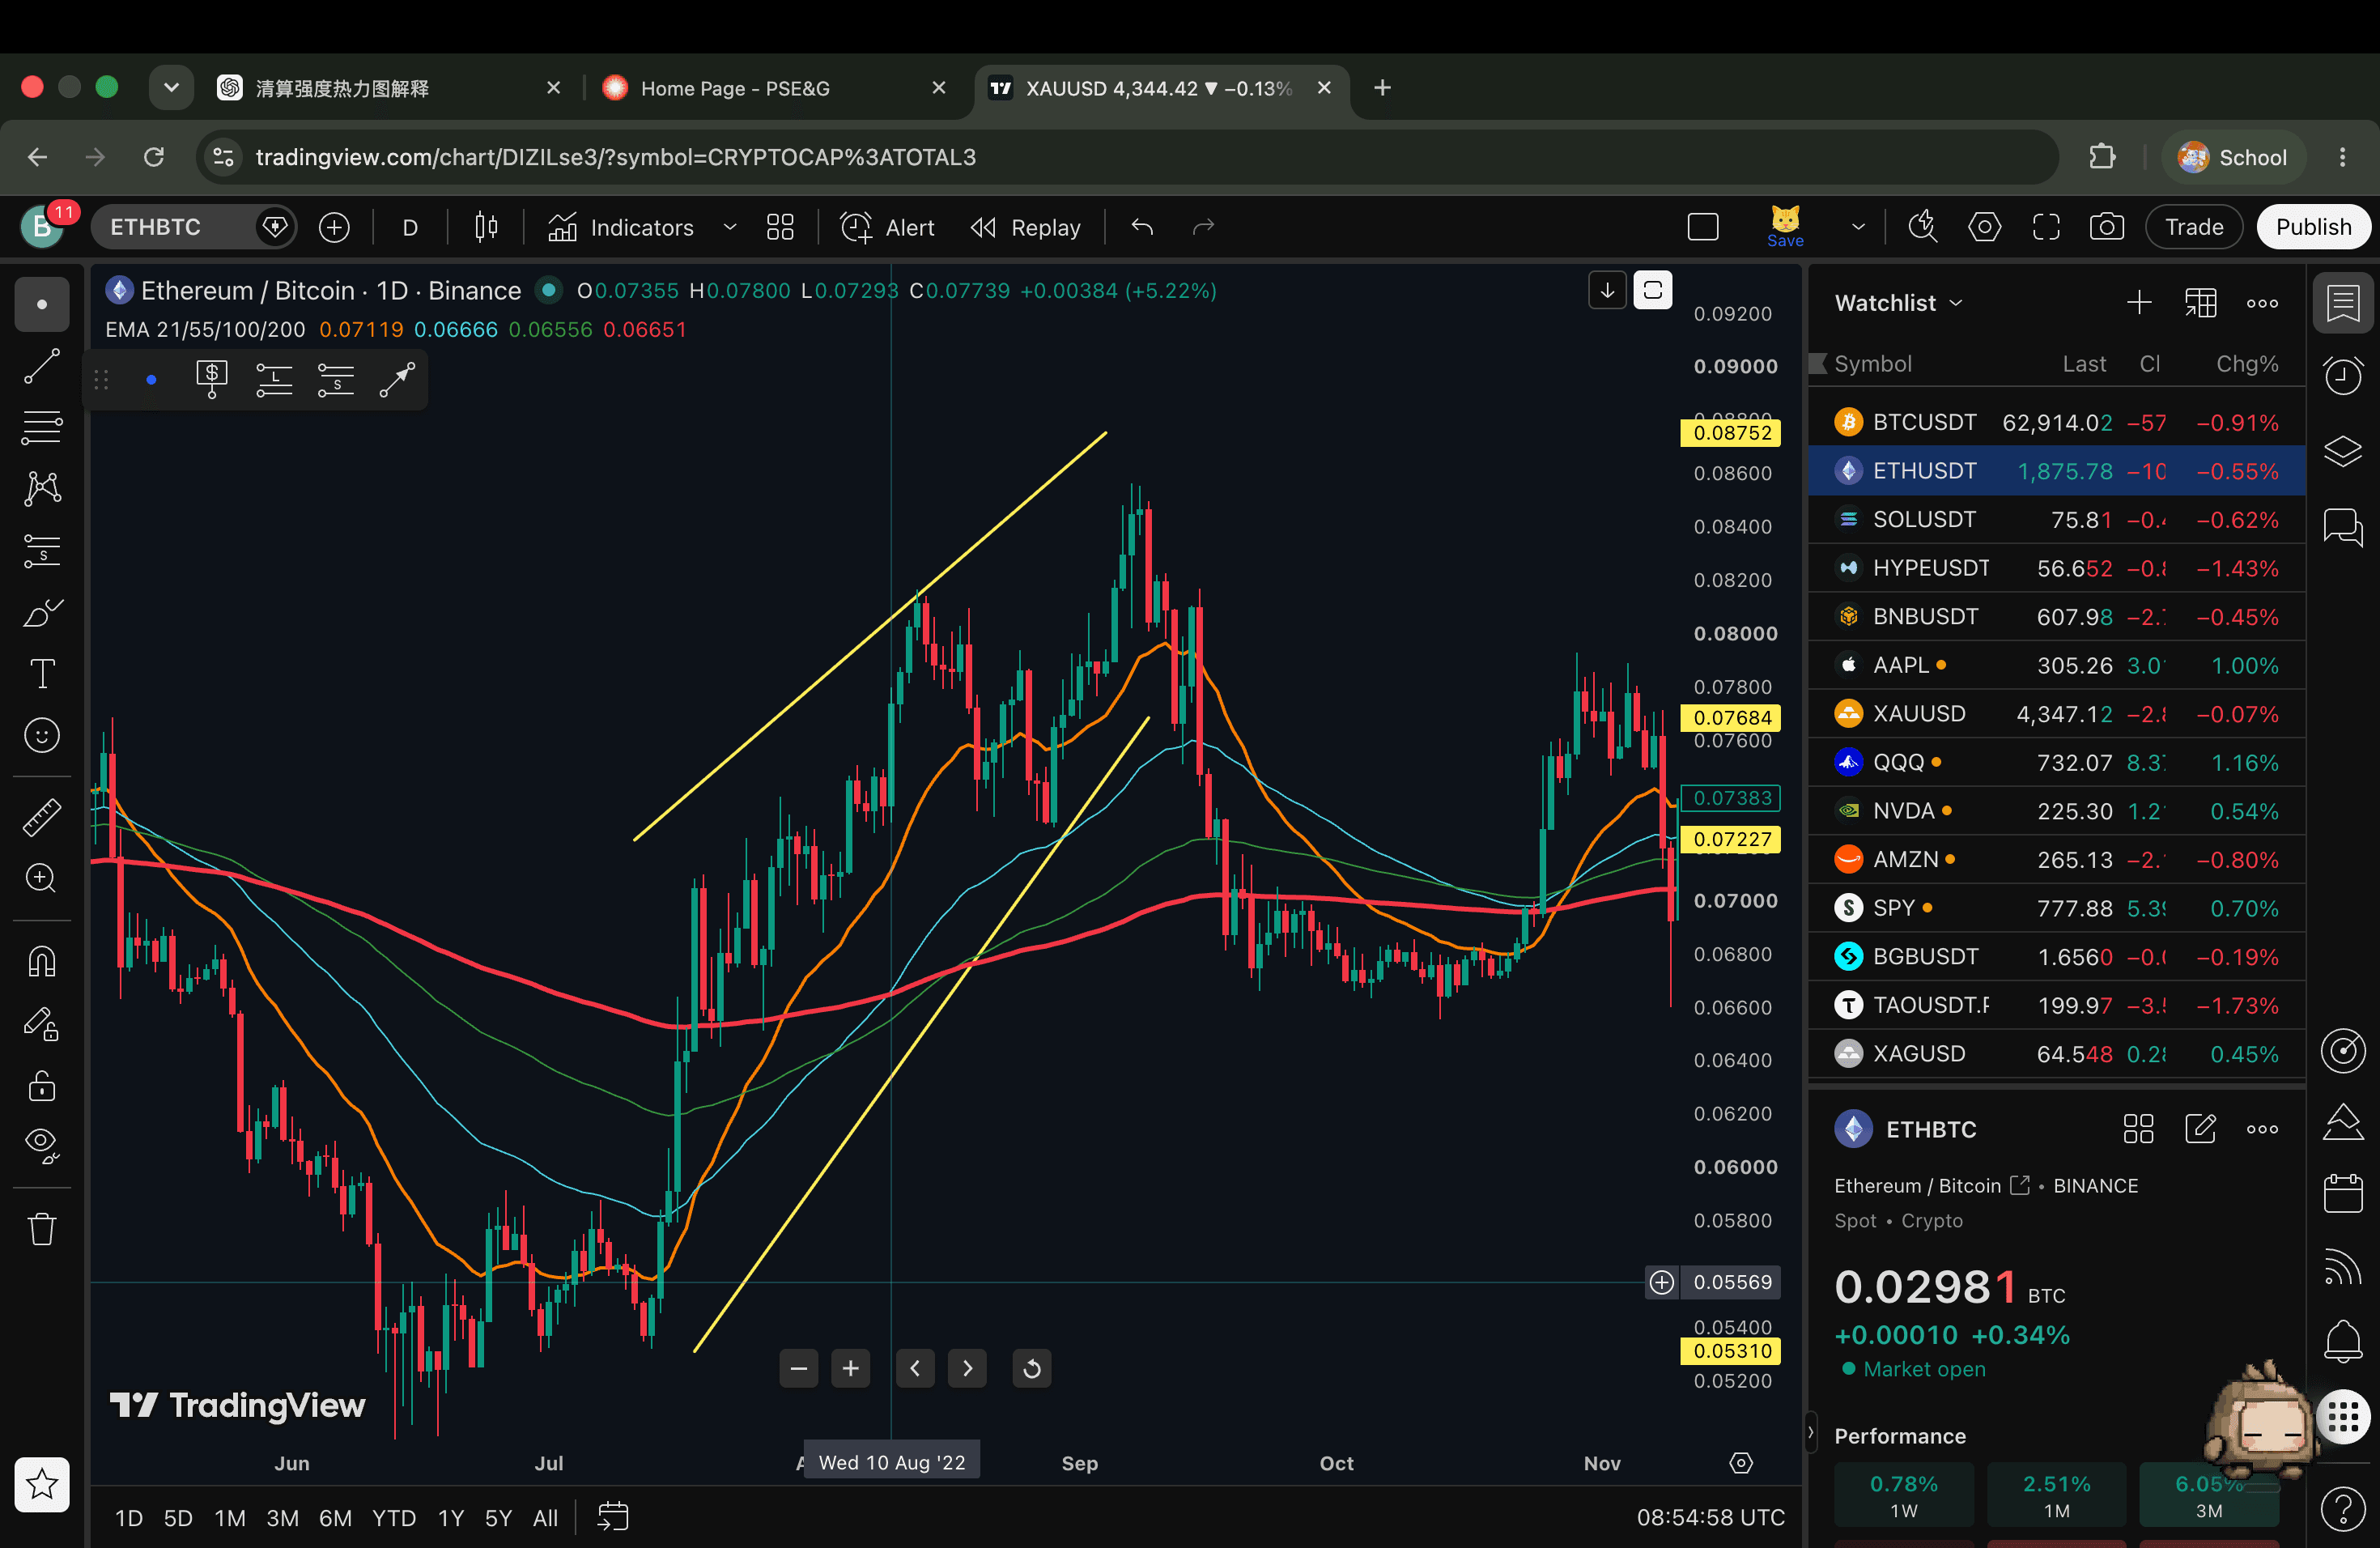This screenshot has height=1548, width=2380.
Task: Open the notifications bell icon
Action: (x=2342, y=1340)
